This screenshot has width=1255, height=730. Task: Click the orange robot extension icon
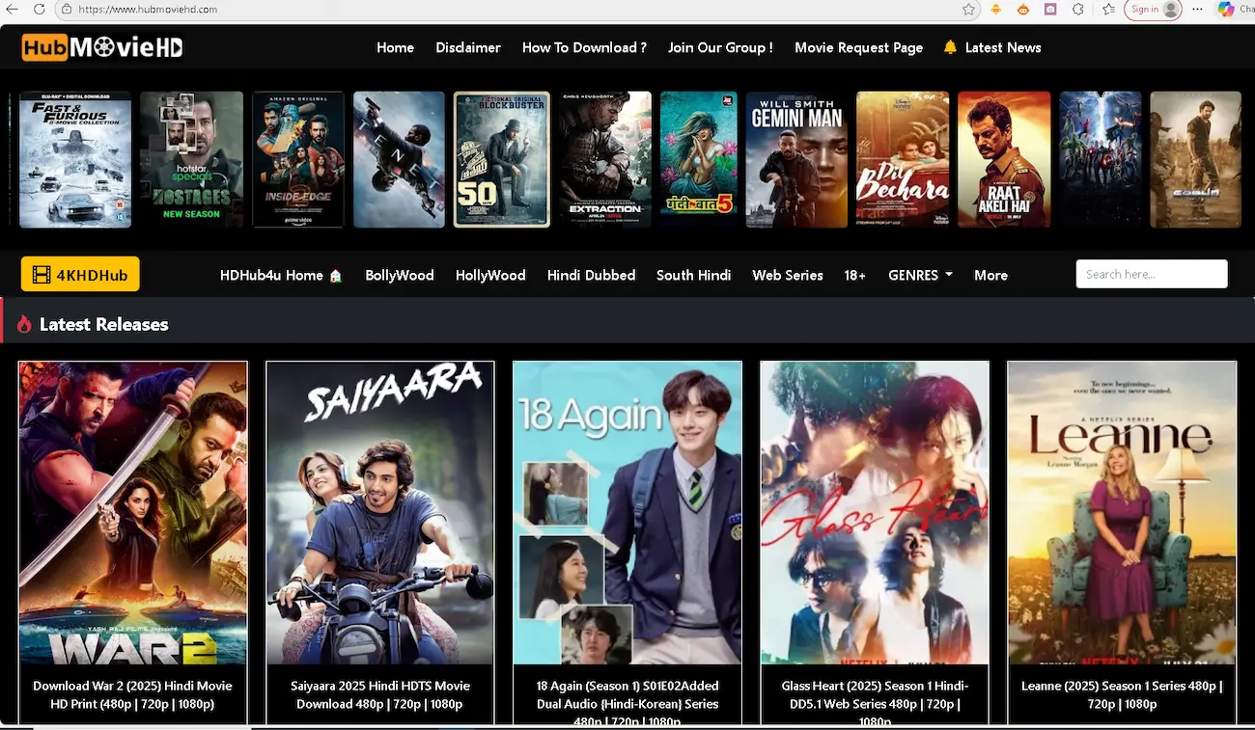[x=1022, y=10]
